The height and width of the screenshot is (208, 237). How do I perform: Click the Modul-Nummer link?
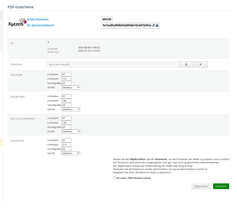[x=38, y=19]
